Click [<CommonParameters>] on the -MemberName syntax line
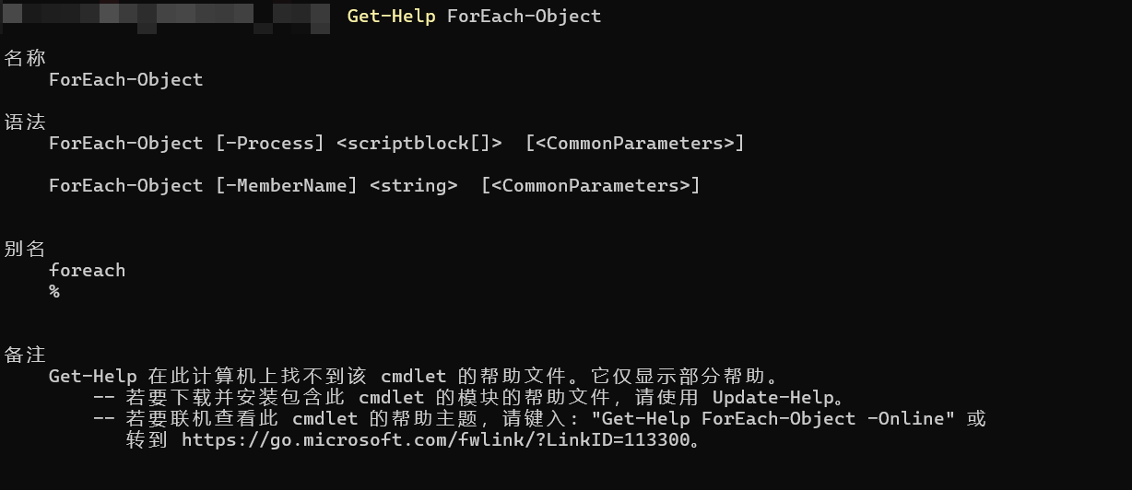The image size is (1132, 490). click(x=590, y=186)
